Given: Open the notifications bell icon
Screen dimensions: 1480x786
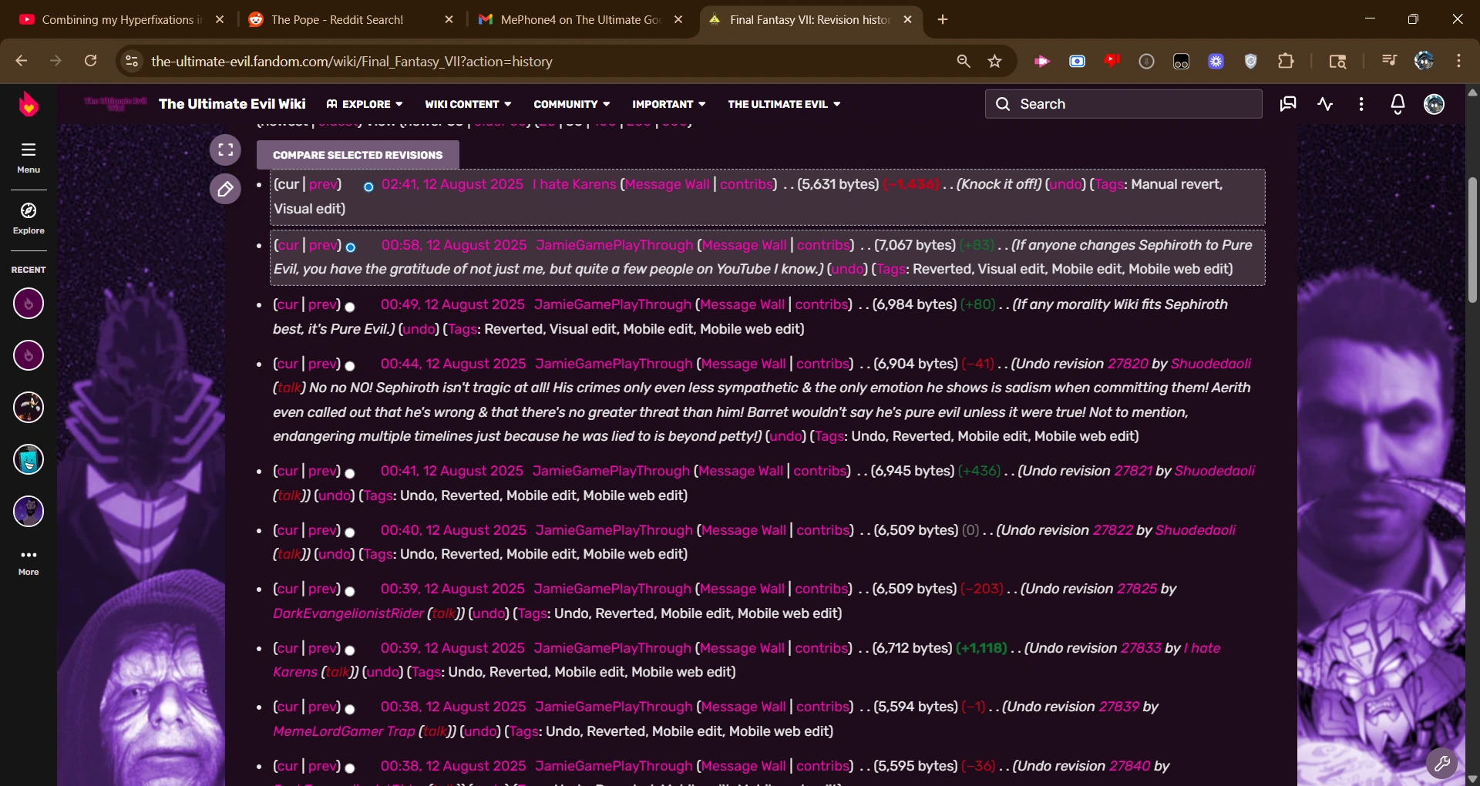Looking at the screenshot, I should 1398,104.
